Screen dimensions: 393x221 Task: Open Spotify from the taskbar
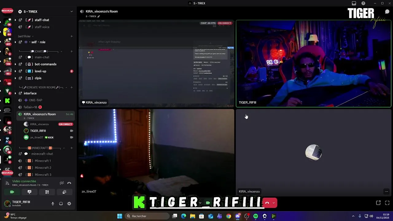[255, 216]
